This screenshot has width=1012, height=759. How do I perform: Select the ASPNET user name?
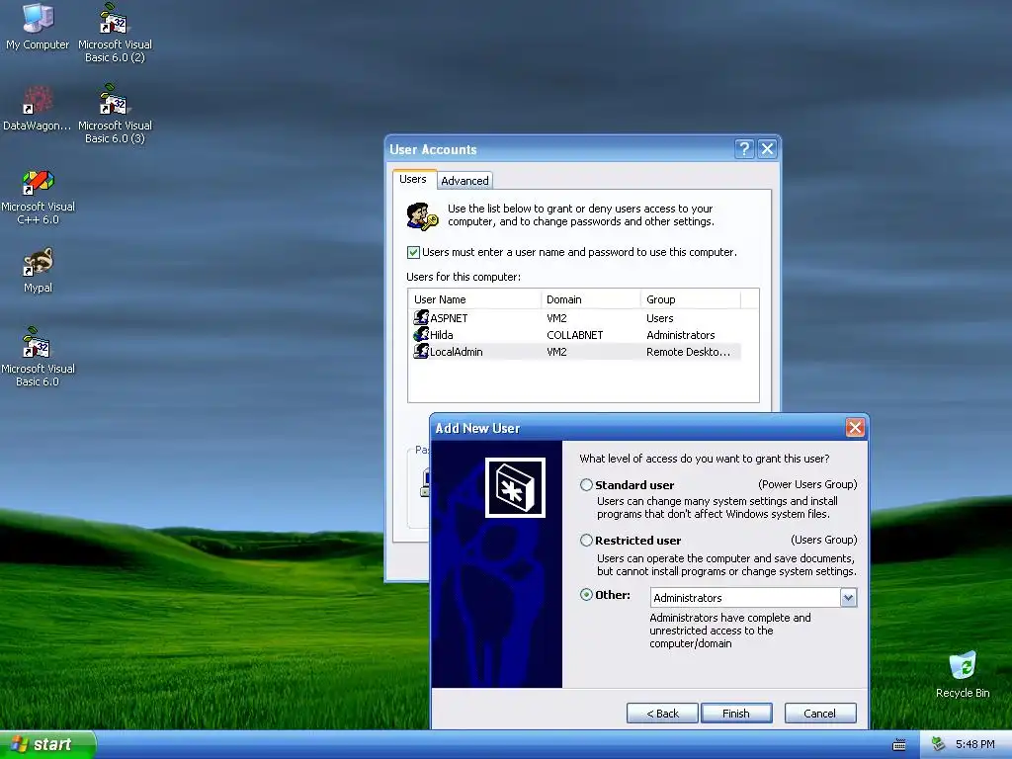tap(449, 318)
